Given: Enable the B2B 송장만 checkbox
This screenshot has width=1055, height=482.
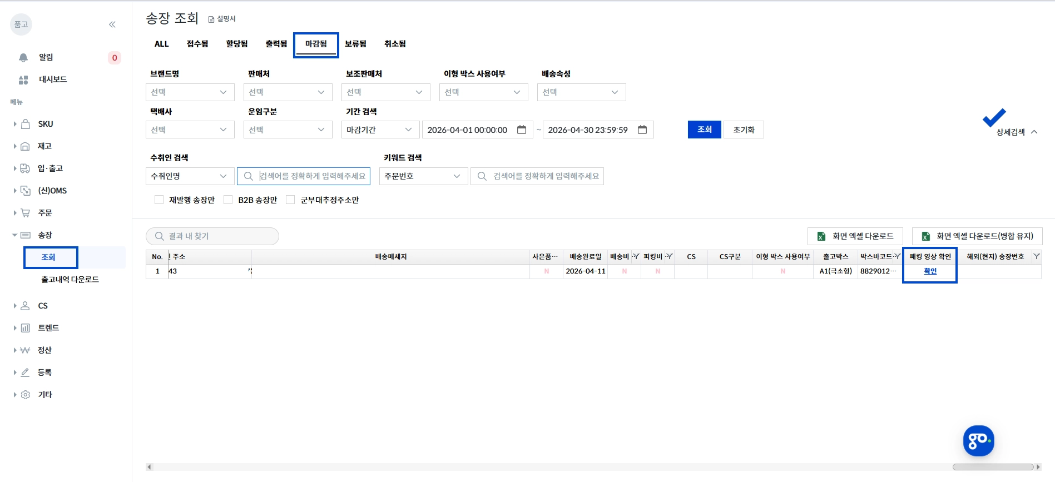Looking at the screenshot, I should [x=228, y=200].
